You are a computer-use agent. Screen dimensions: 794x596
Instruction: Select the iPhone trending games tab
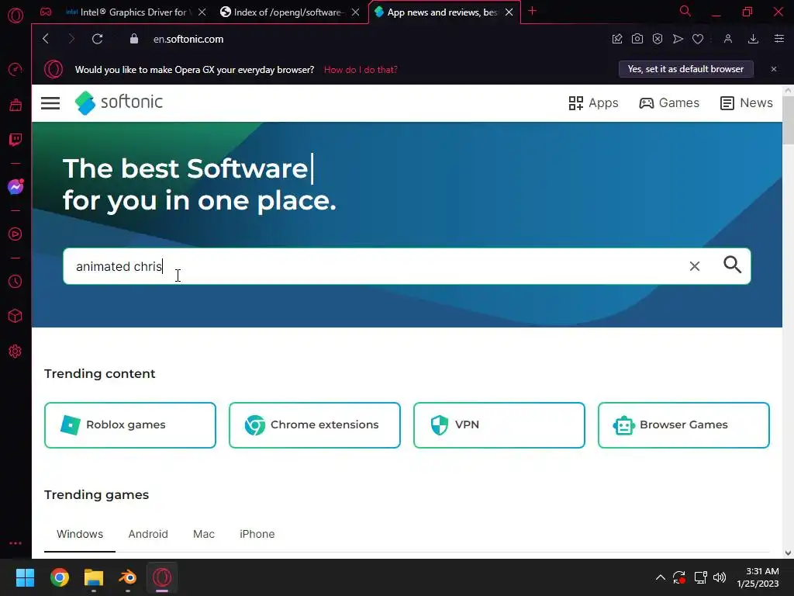coord(257,534)
